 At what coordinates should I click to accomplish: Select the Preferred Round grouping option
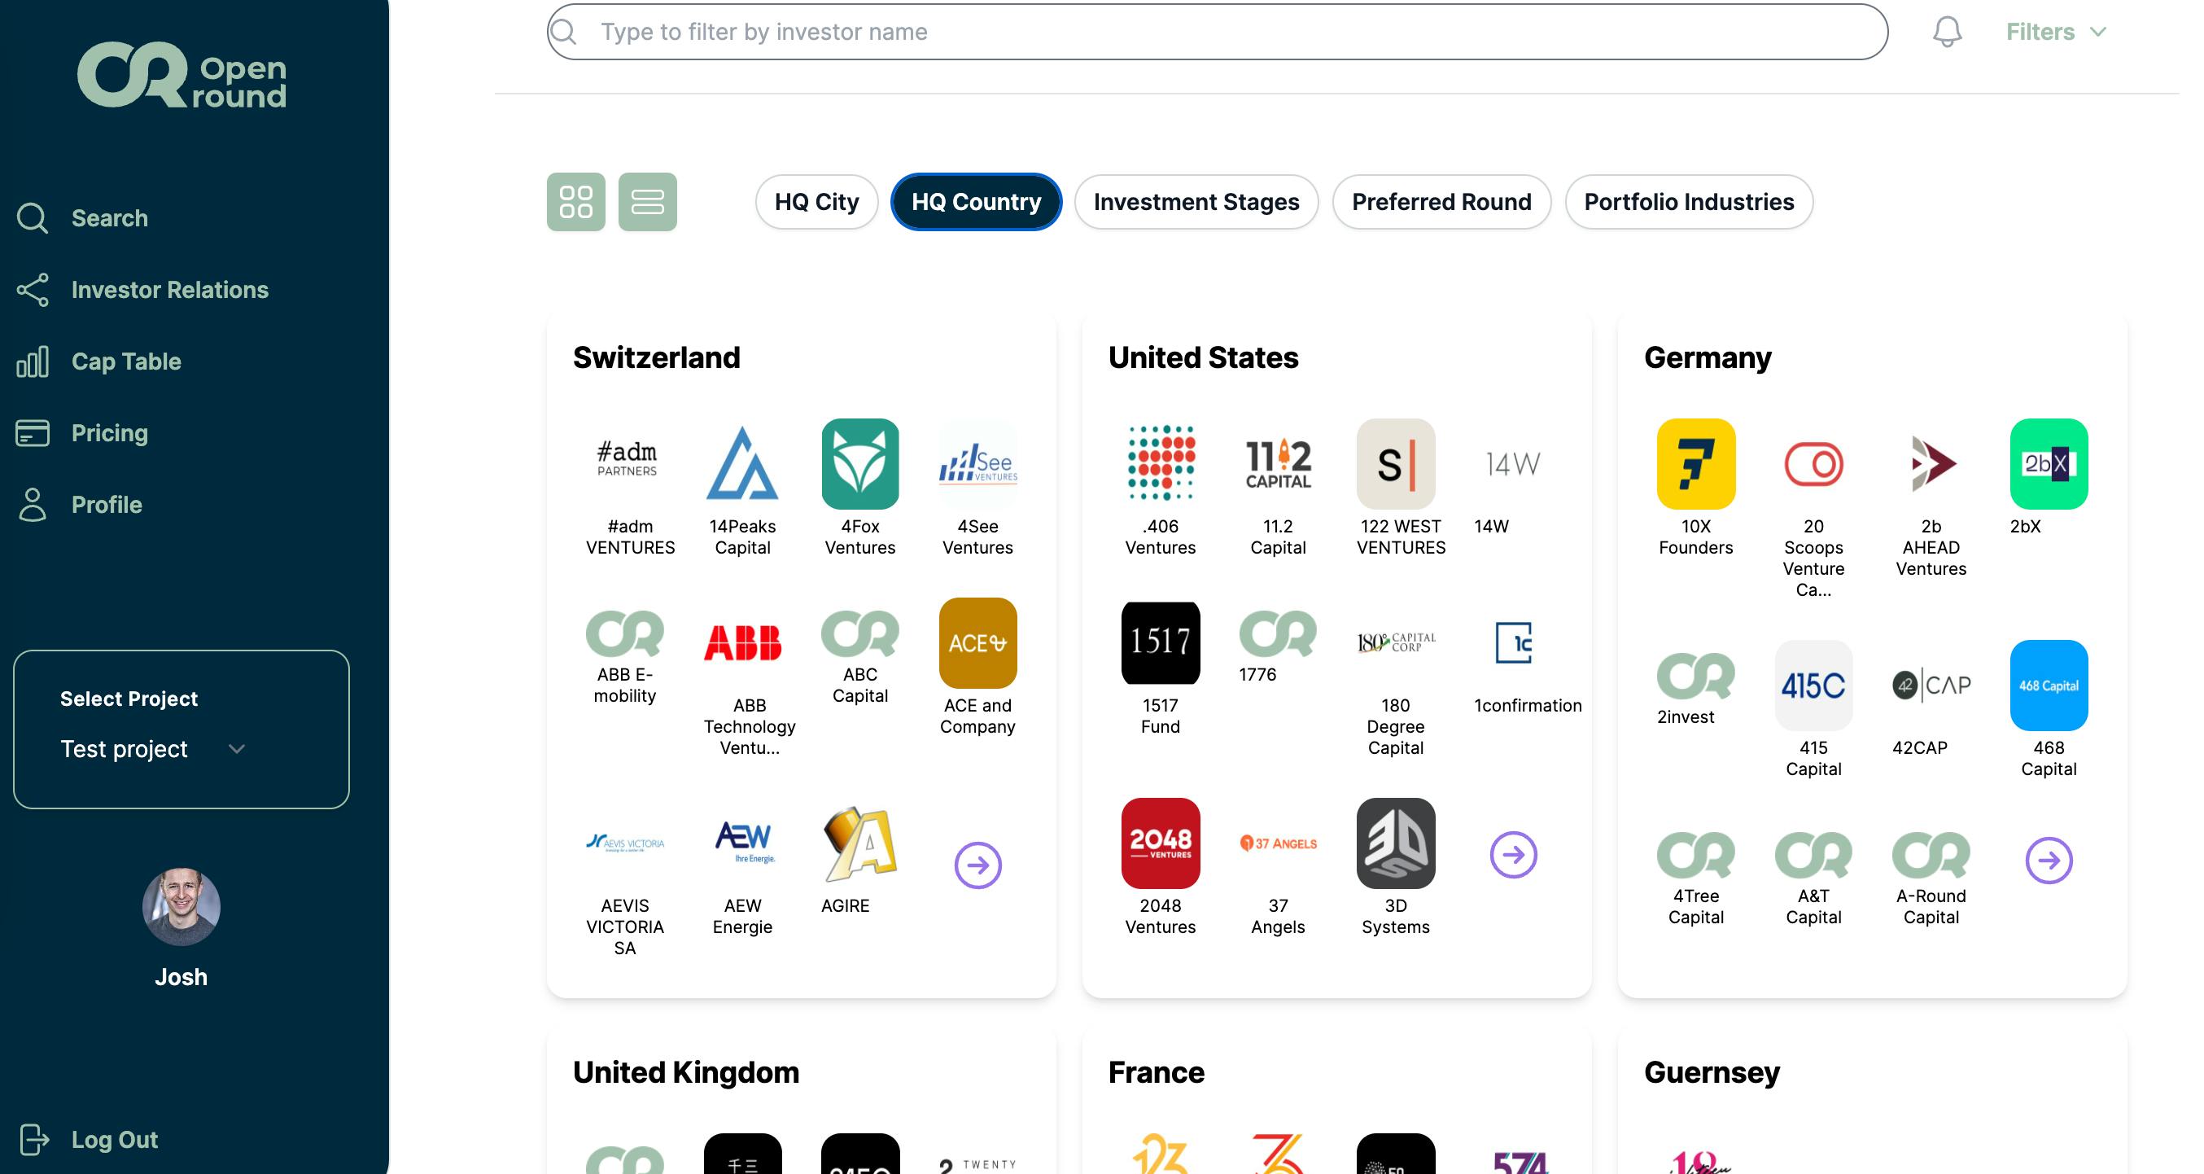[1441, 202]
